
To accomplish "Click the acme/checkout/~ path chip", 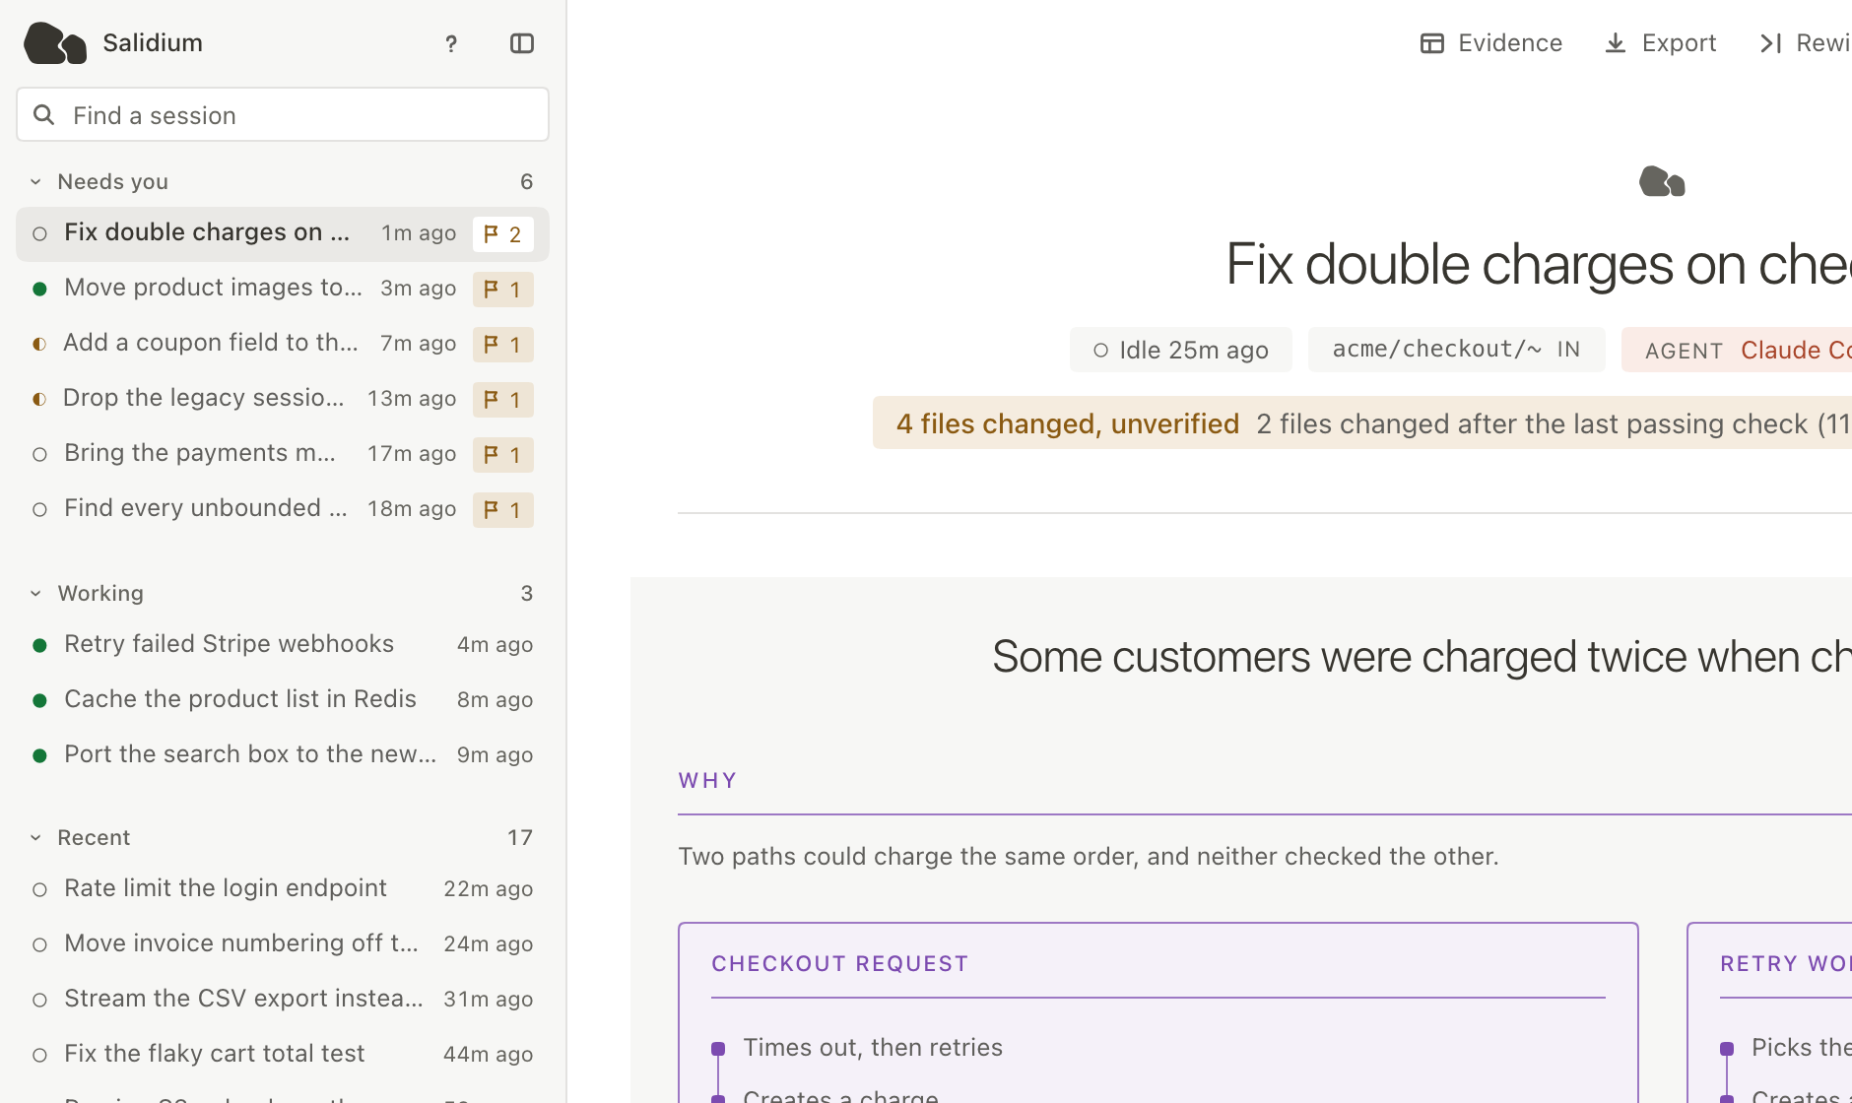I will point(1457,350).
